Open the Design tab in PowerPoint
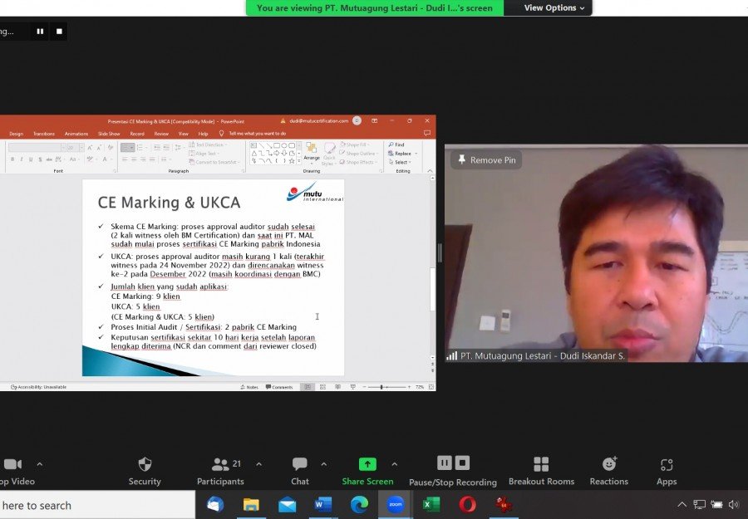 pyautogui.click(x=17, y=134)
